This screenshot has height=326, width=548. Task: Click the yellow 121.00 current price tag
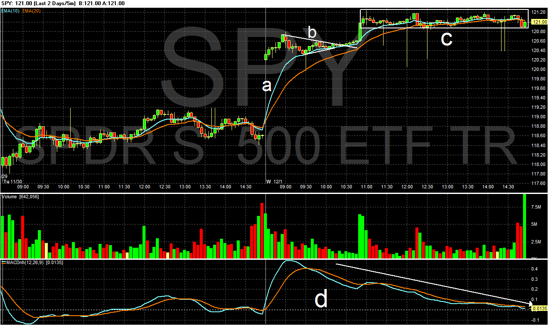coord(539,22)
